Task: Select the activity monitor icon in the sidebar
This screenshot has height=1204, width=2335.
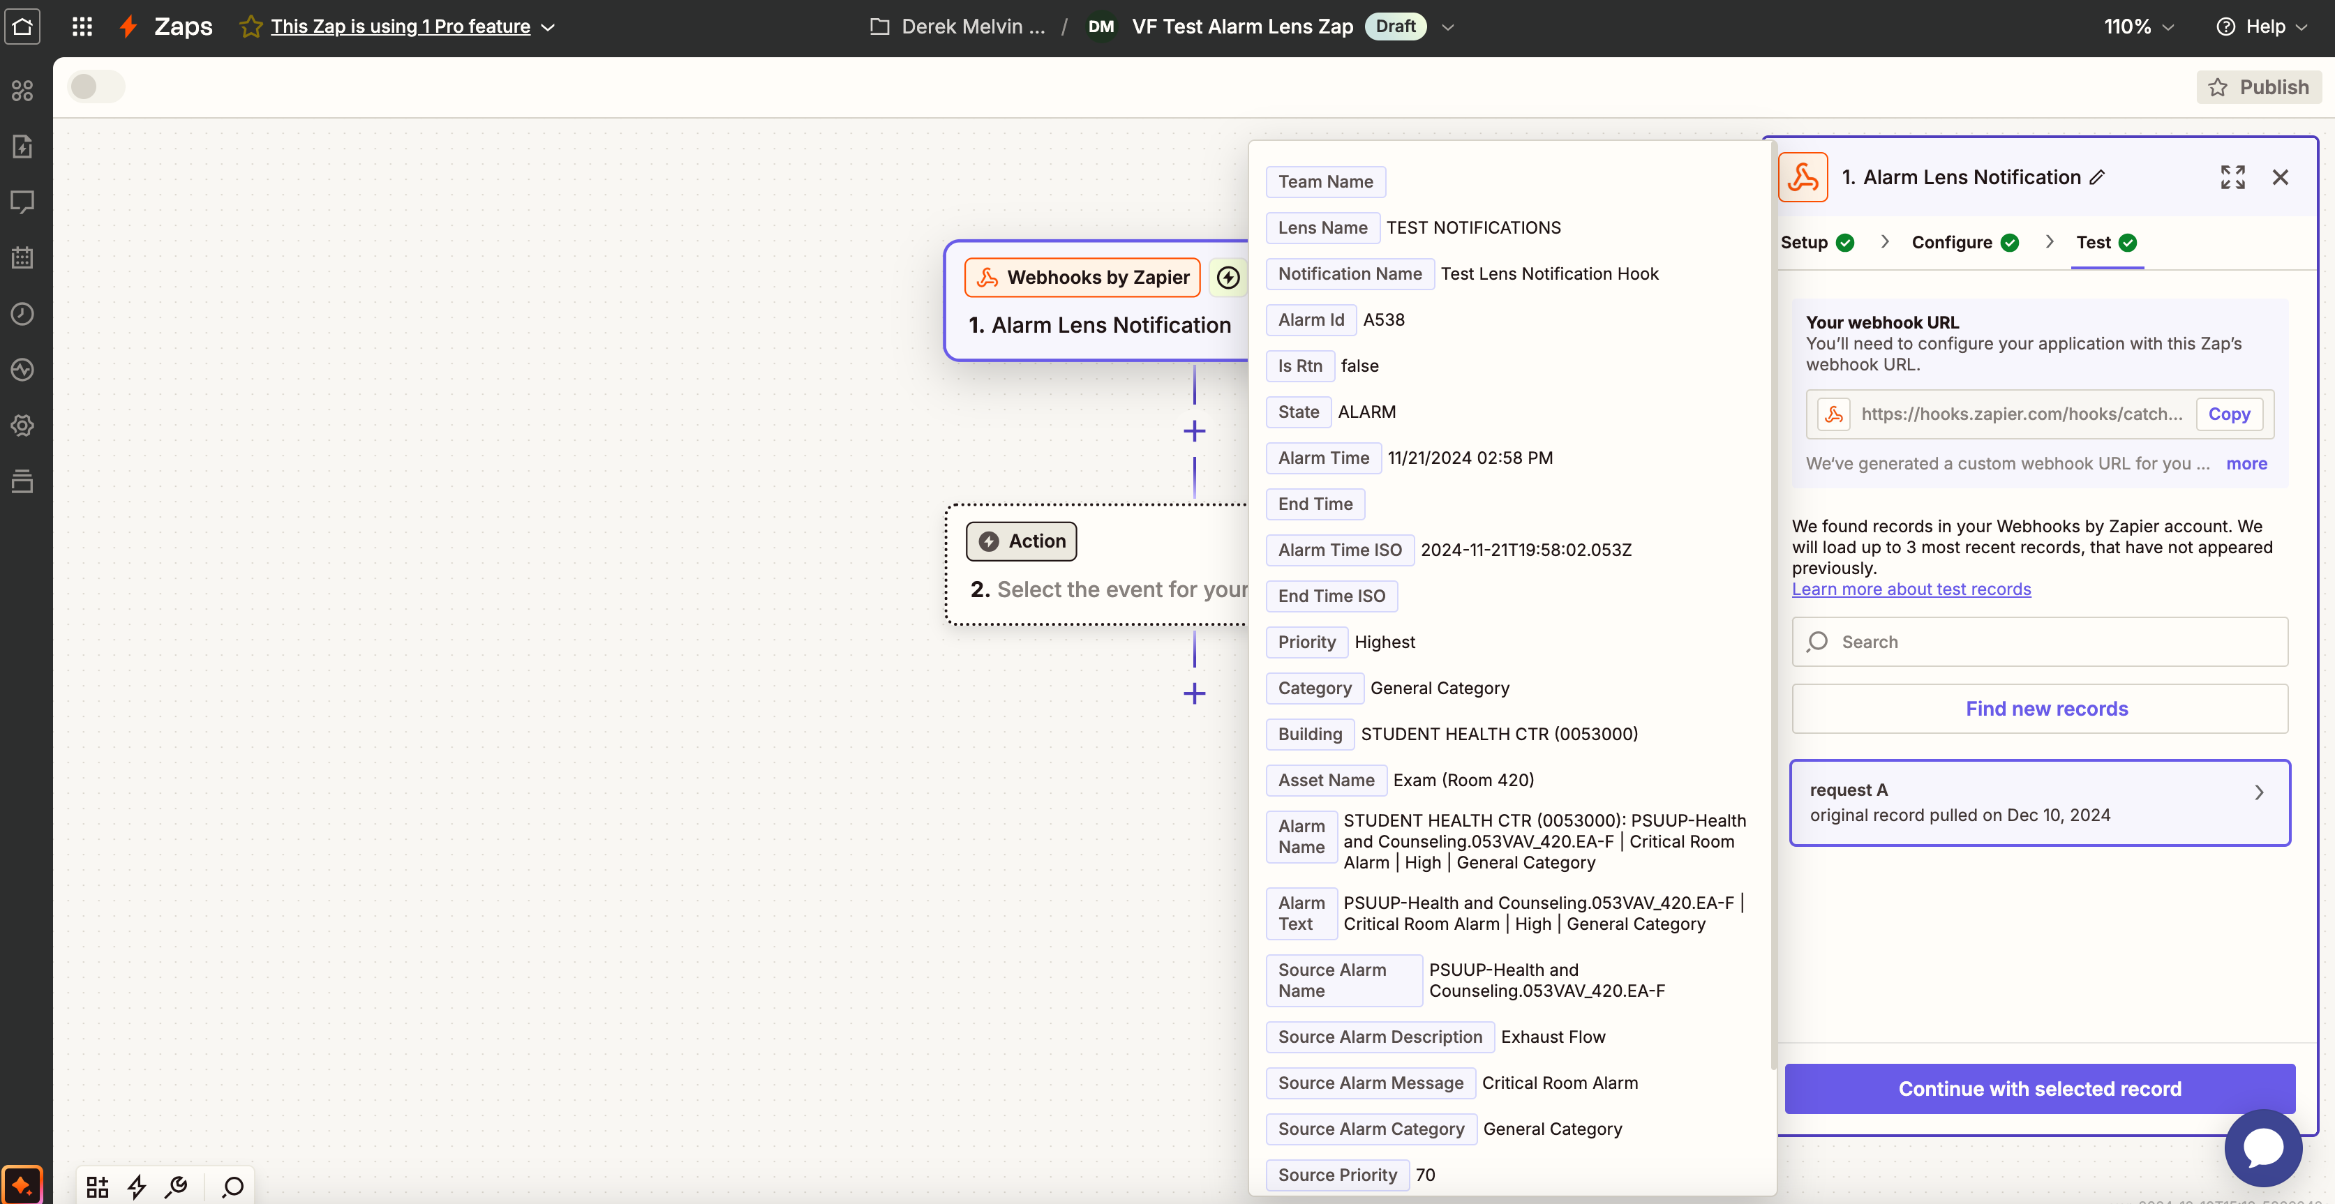Action: tap(22, 370)
